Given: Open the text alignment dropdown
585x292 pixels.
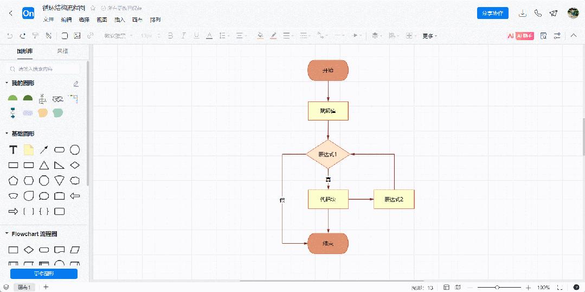Looking at the screenshot, I should [x=241, y=36].
